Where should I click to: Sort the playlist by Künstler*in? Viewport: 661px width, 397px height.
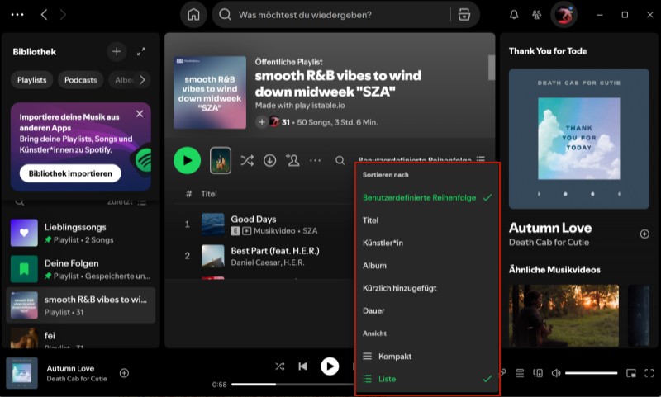tap(427, 243)
